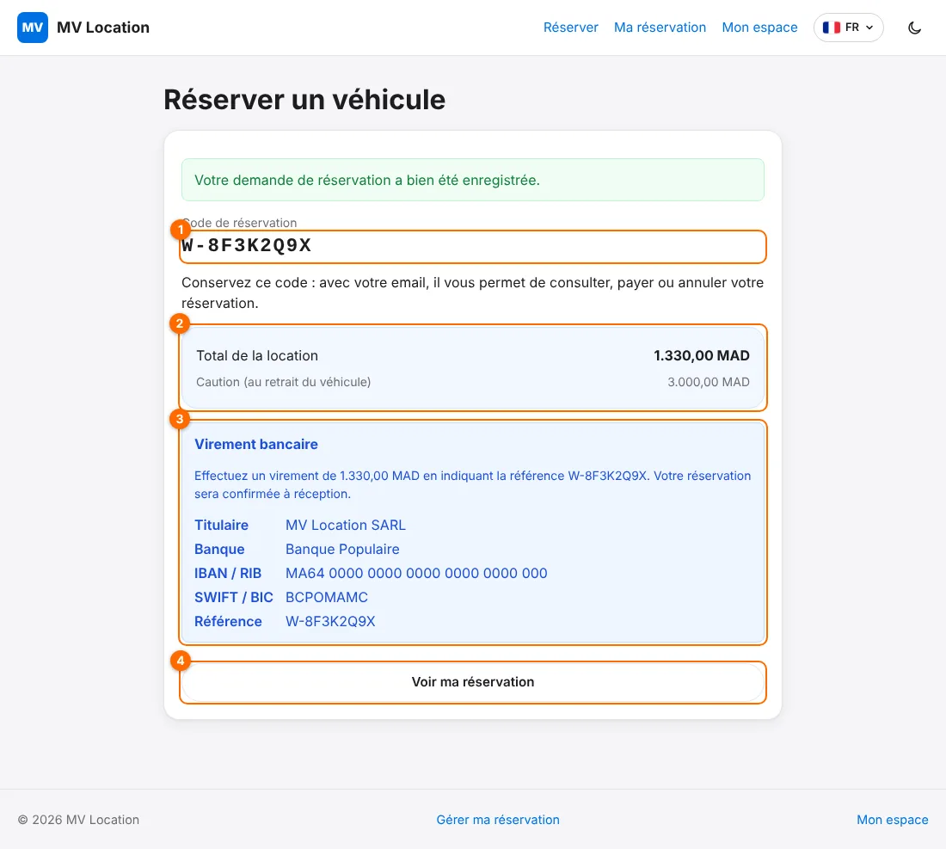Click the Référence value W-8F3K2Q9X
Image resolution: width=946 pixels, height=849 pixels.
click(330, 622)
